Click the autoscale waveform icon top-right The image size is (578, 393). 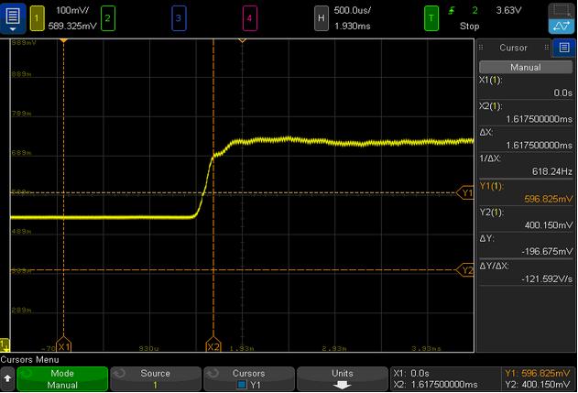[561, 18]
